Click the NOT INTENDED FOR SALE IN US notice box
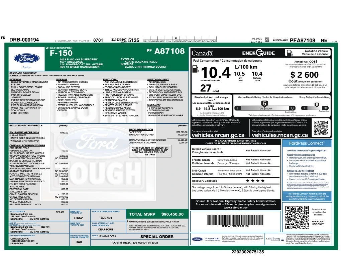Image resolution: width=341 pixels, height=256 pixels. pyautogui.click(x=150, y=151)
